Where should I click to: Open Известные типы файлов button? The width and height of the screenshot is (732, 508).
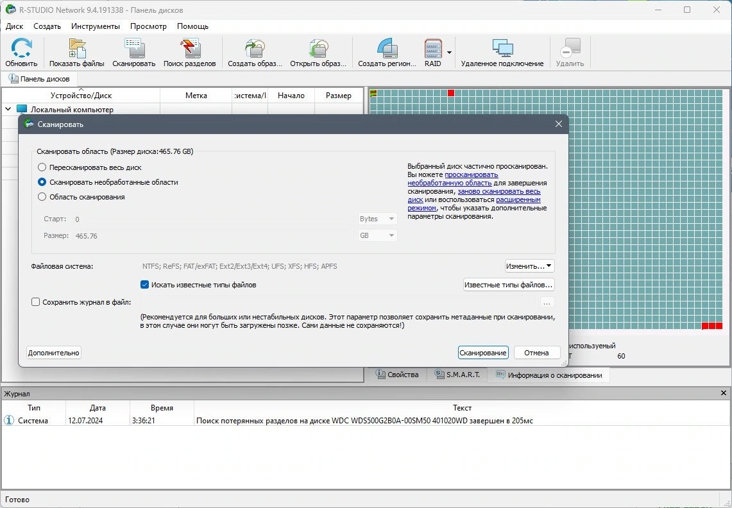[508, 285]
